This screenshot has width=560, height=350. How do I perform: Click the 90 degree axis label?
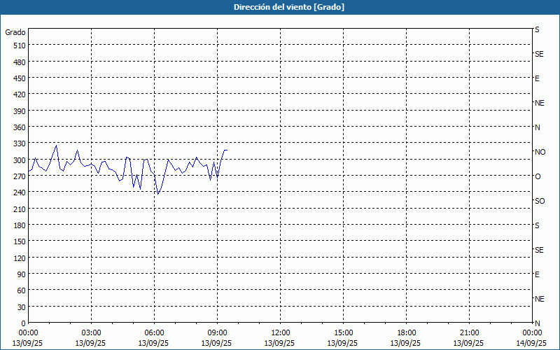pos(22,274)
